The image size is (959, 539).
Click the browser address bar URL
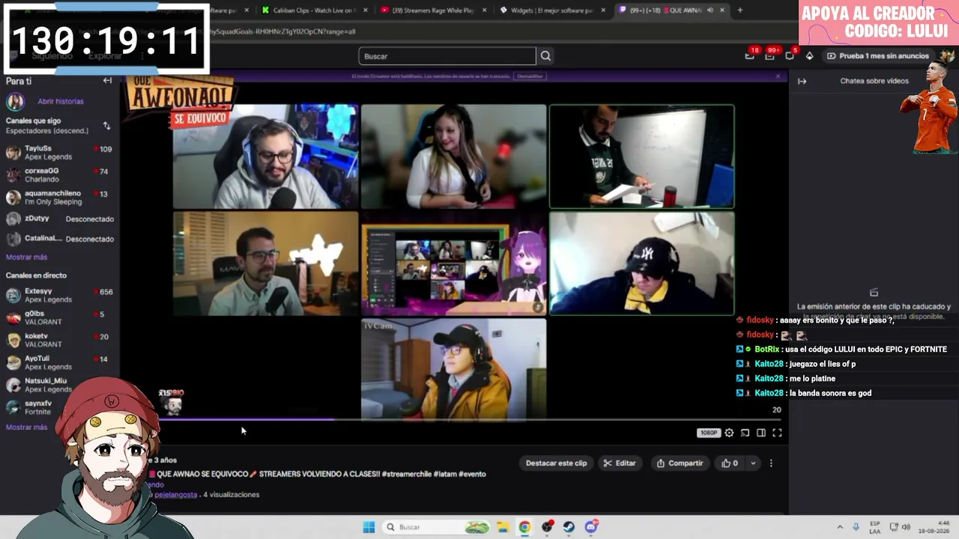coord(283,31)
